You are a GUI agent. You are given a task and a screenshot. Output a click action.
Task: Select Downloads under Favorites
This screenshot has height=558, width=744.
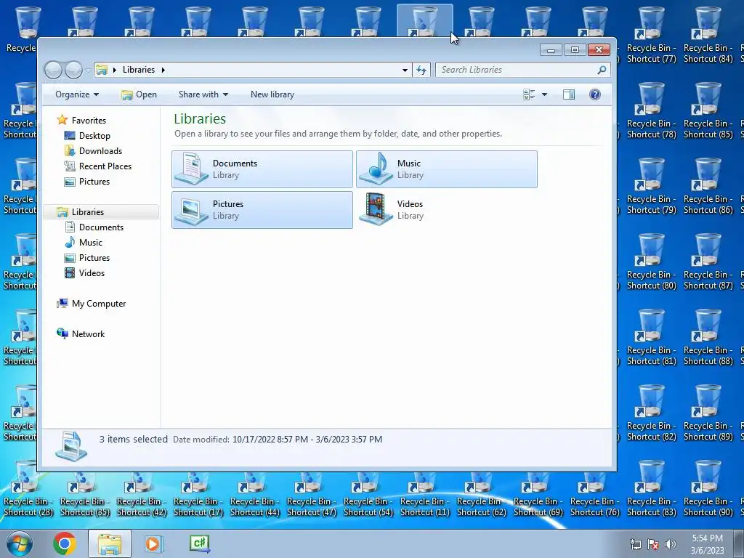coord(100,151)
